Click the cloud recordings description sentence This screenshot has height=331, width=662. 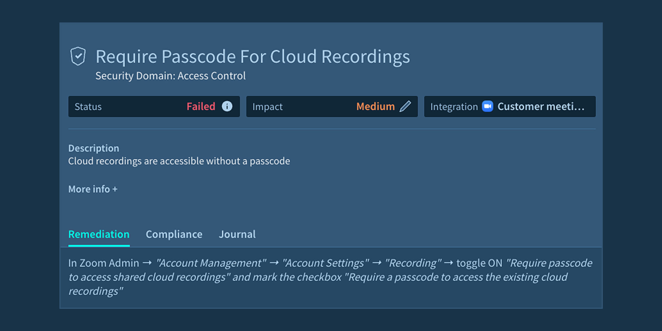pos(179,161)
